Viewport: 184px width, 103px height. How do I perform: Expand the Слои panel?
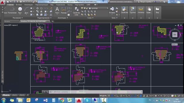coord(90,18)
